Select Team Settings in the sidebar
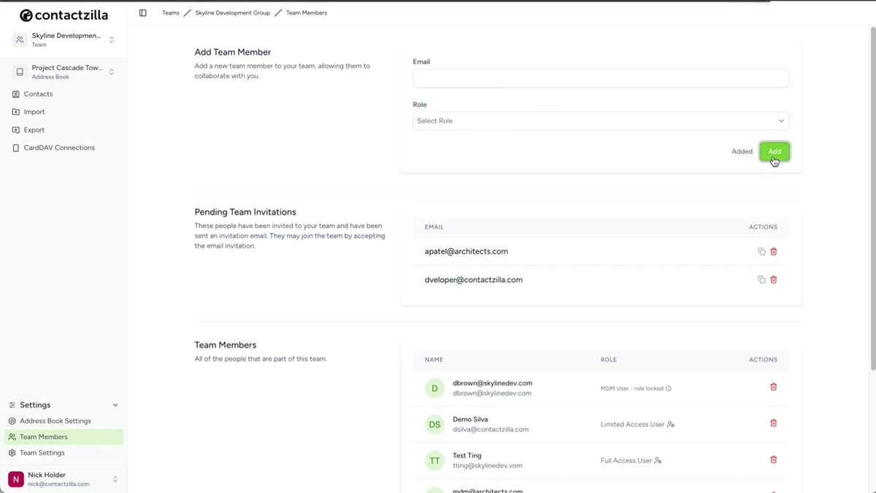Image resolution: width=876 pixels, height=493 pixels. point(42,452)
